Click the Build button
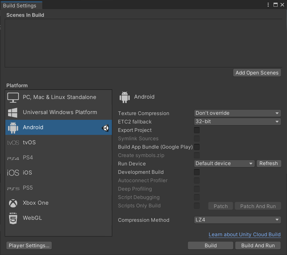The height and width of the screenshot is (255, 287). [210, 246]
